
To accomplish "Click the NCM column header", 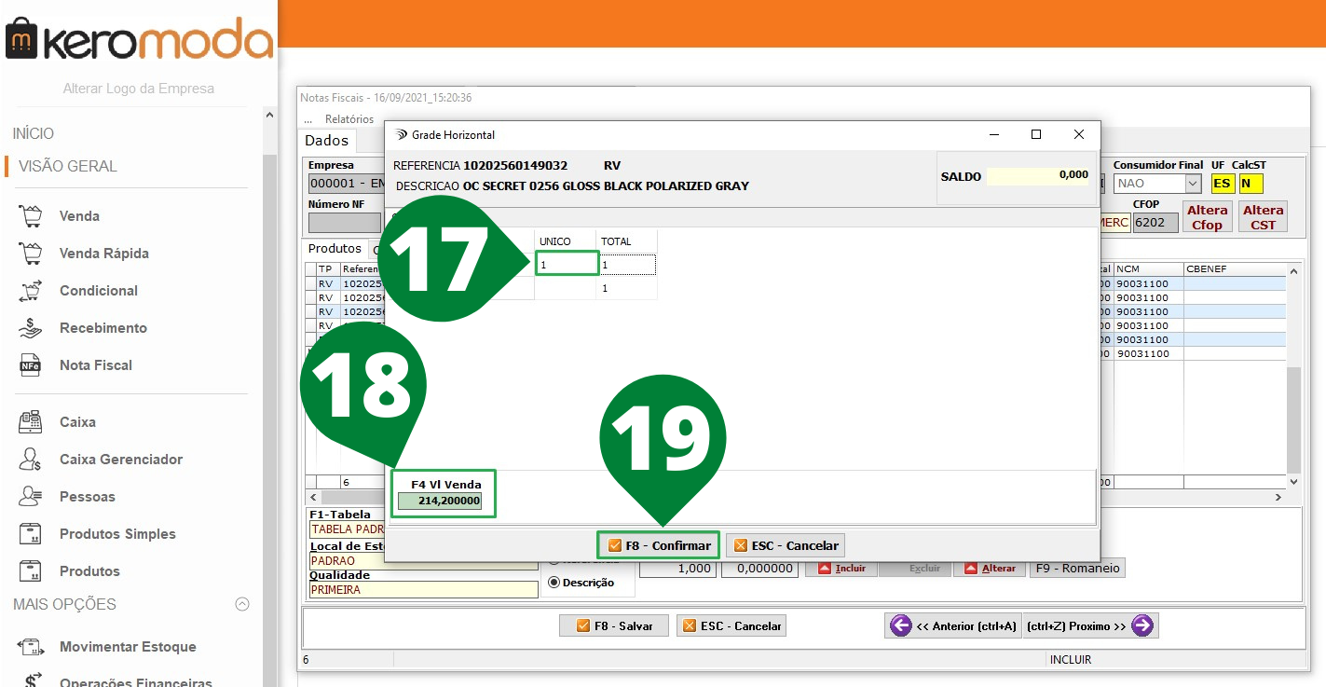I will 1149,268.
